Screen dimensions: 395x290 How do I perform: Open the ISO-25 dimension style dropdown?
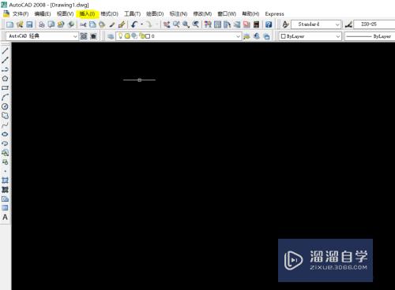coord(374,24)
